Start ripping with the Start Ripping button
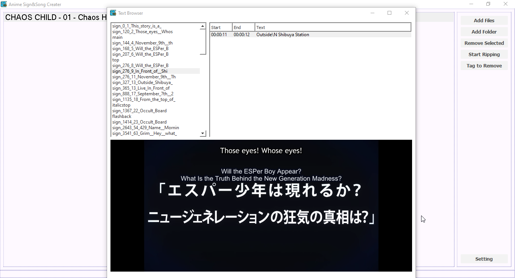The width and height of the screenshot is (515, 278). (x=484, y=54)
